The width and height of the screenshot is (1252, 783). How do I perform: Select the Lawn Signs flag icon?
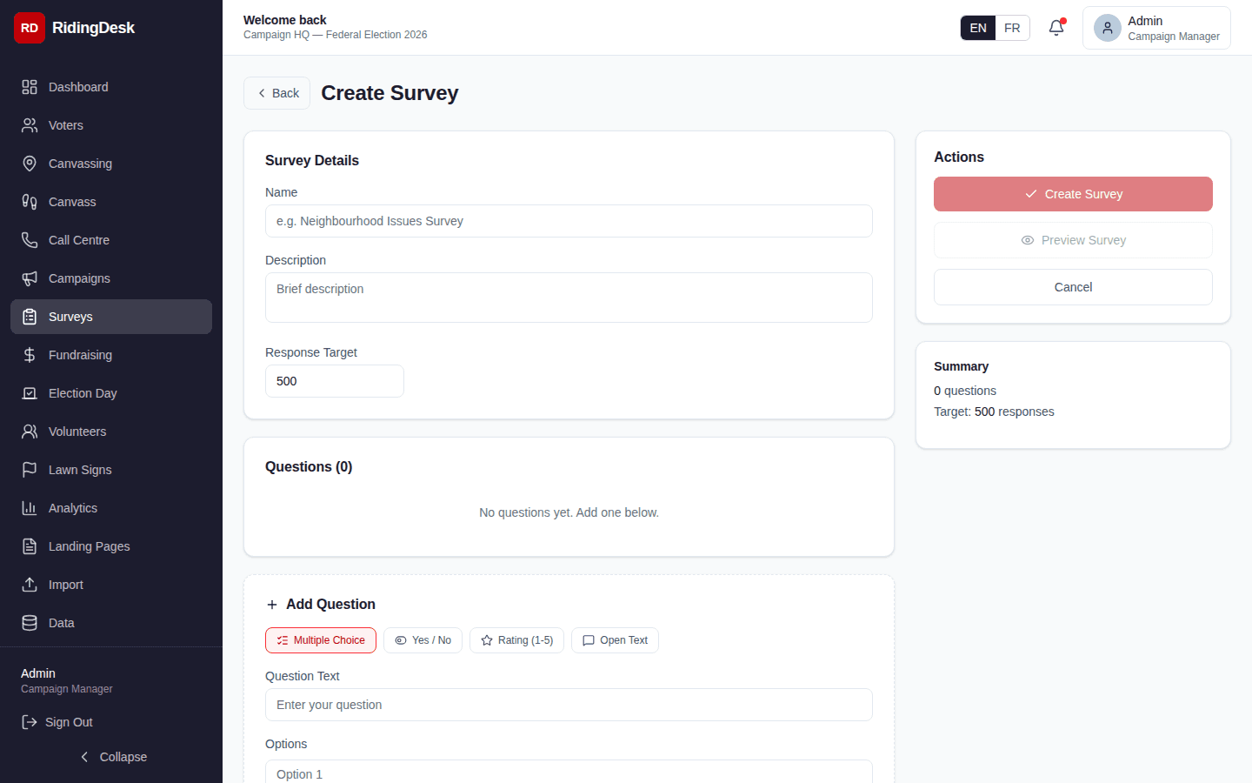[29, 470]
